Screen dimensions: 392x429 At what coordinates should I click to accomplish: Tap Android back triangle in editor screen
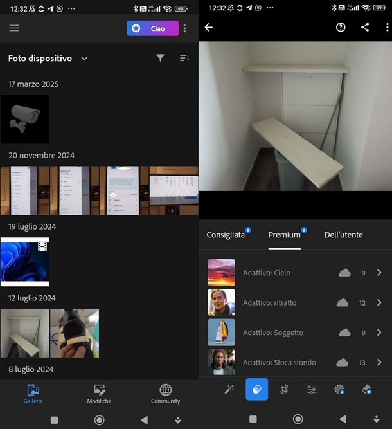point(343,419)
